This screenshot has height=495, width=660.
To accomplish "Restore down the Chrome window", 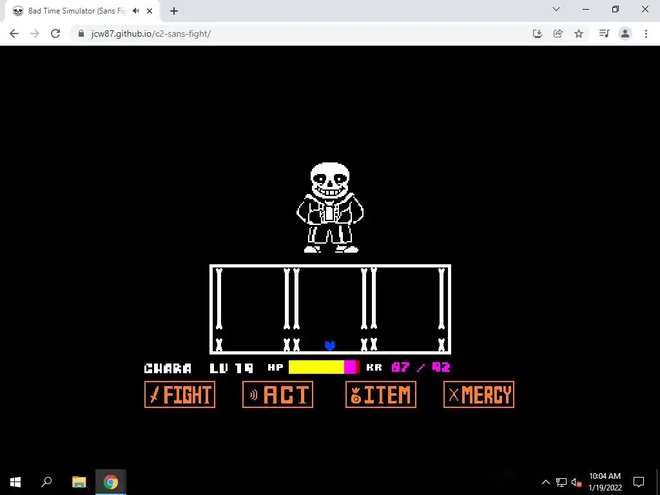I will [x=616, y=9].
